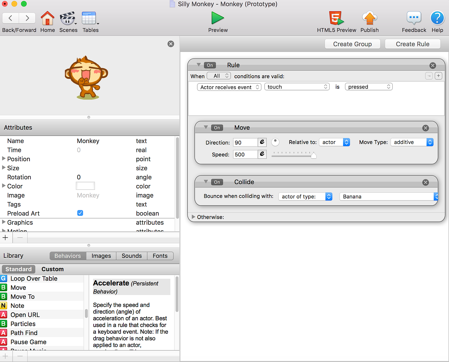Toggle the Collide behavior On switch
Image resolution: width=449 pixels, height=362 pixels.
click(217, 182)
